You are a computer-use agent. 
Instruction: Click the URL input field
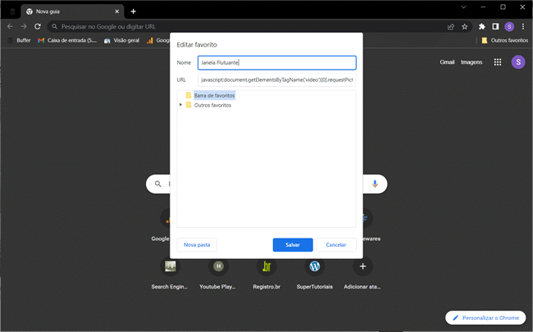(x=276, y=80)
